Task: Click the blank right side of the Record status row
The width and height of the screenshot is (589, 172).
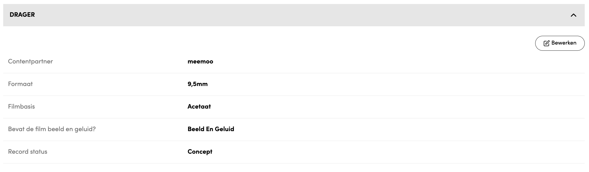Action: coord(399,152)
